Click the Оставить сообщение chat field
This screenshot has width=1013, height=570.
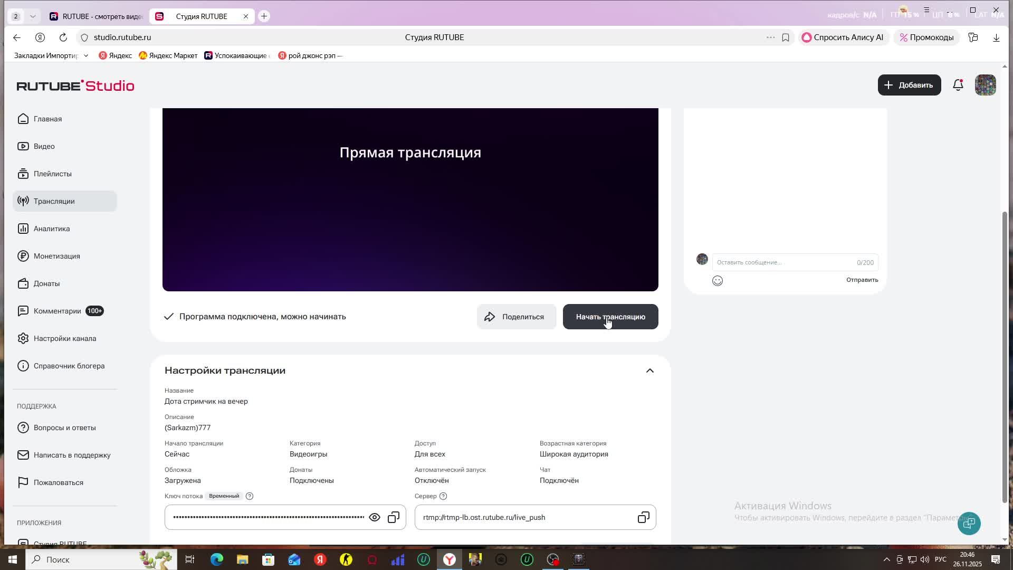pos(781,262)
